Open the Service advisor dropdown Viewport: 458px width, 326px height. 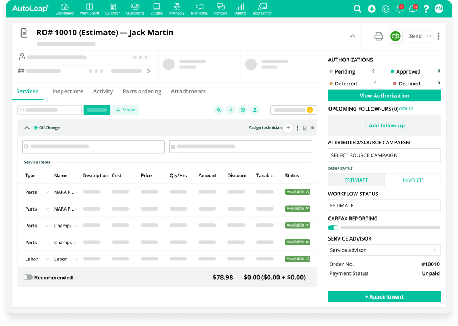click(384, 250)
